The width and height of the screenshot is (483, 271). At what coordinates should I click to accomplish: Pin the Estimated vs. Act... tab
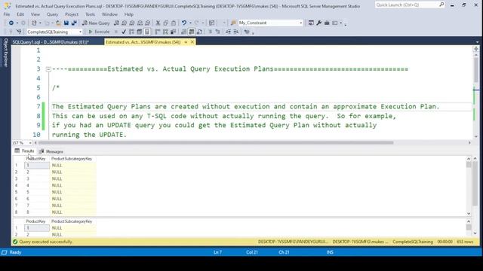[186, 42]
